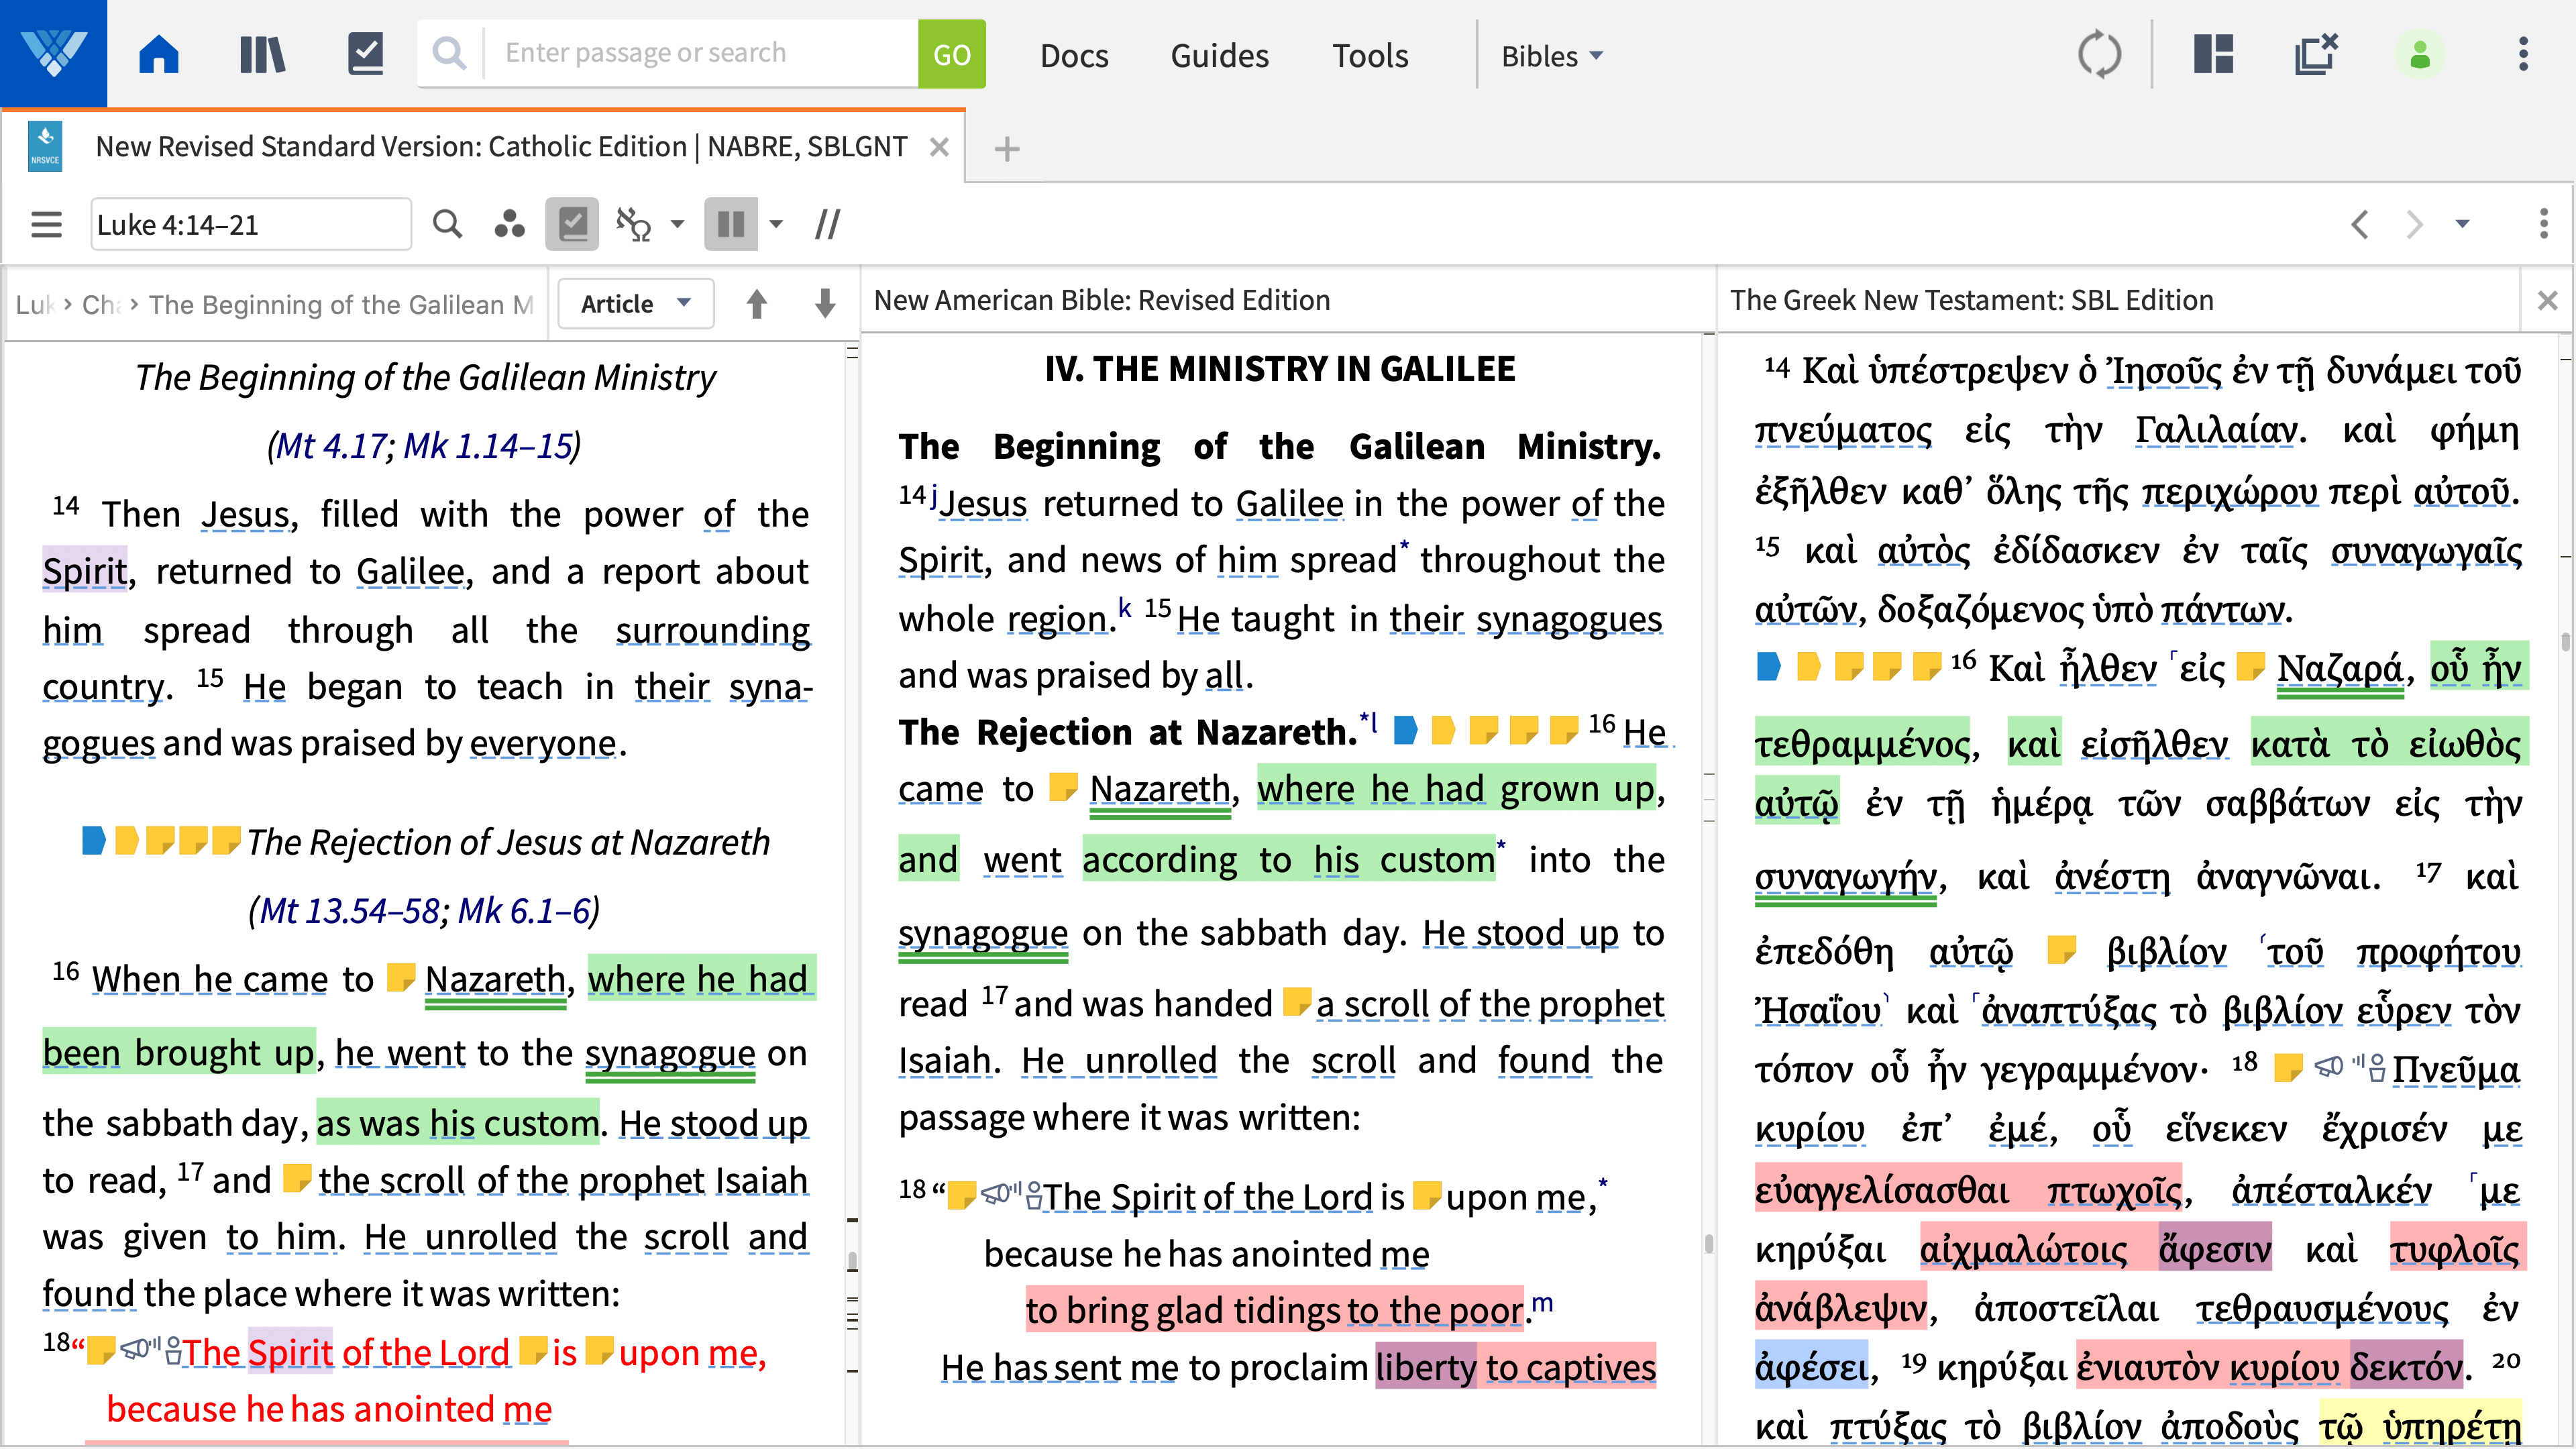
Task: Click the Verbum logo icon
Action: click(53, 53)
